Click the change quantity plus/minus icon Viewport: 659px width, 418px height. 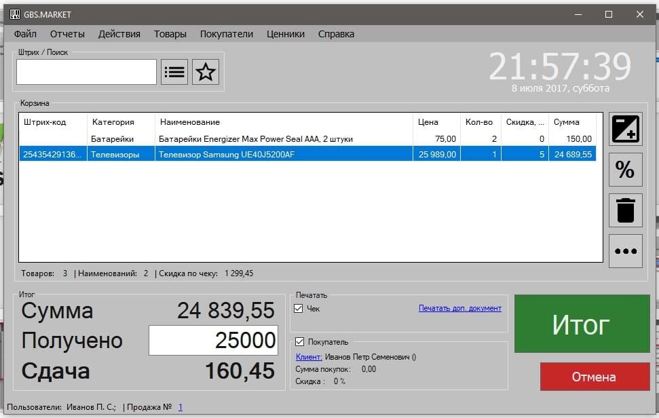625,129
